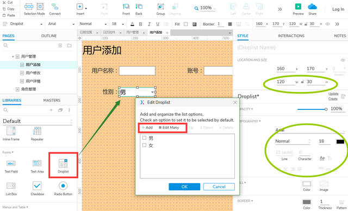Search libraries with magnifier icon
This screenshot has height=211, width=348.
(x=5, y=110)
